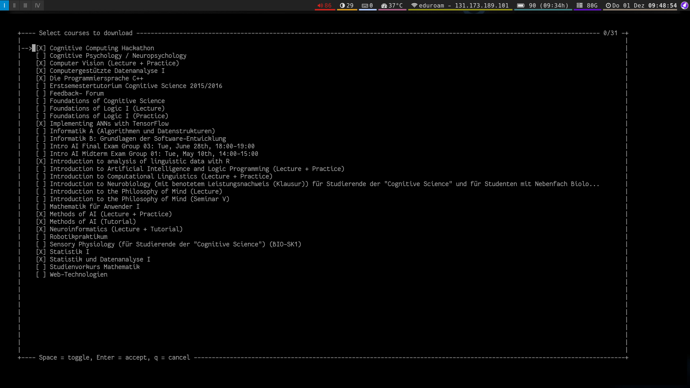690x388 pixels.
Task: Click the brightness half-circle icon
Action: tap(342, 5)
